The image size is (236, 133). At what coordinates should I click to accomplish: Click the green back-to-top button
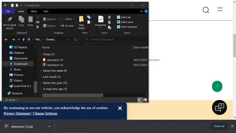[217, 86]
